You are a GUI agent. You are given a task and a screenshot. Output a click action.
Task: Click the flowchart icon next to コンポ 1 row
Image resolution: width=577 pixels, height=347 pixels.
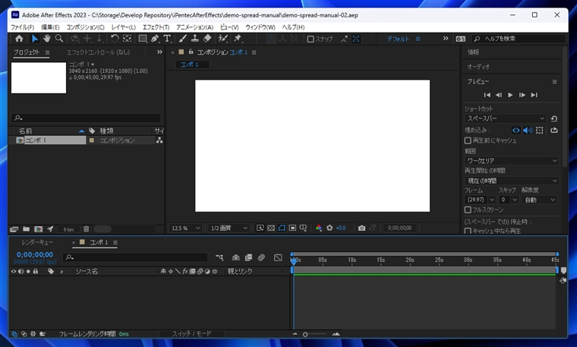[x=159, y=140]
